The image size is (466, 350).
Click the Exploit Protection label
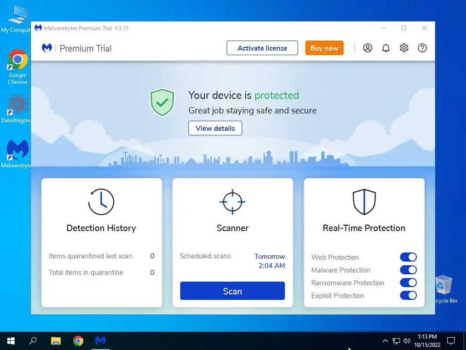click(x=338, y=295)
